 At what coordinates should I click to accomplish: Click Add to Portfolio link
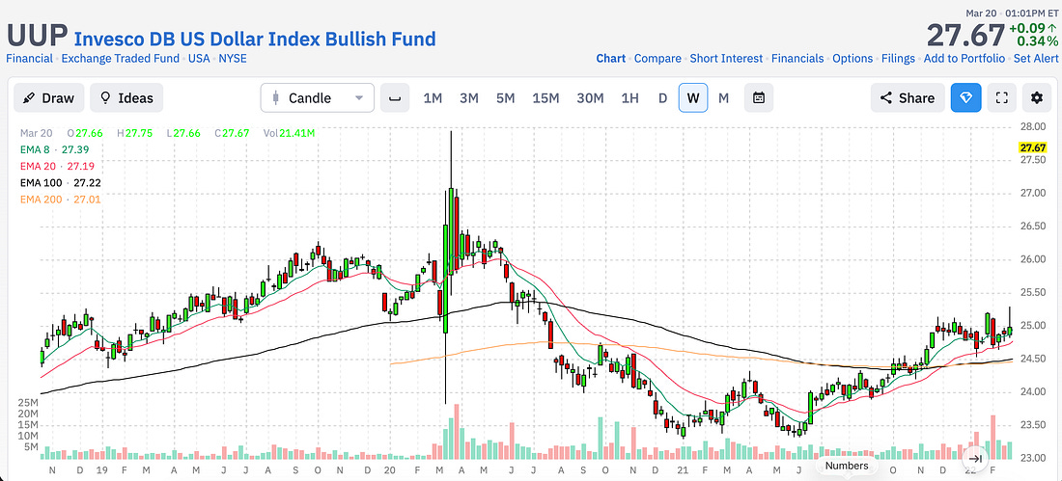pos(964,59)
